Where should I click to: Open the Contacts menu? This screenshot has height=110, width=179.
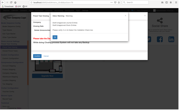pos(23,11)
